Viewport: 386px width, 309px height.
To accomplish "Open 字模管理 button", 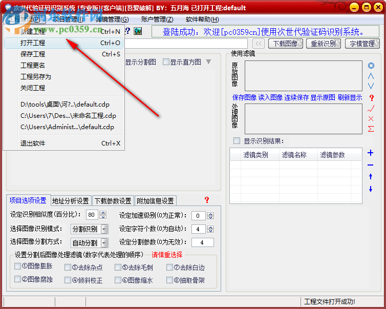I will click(x=362, y=44).
